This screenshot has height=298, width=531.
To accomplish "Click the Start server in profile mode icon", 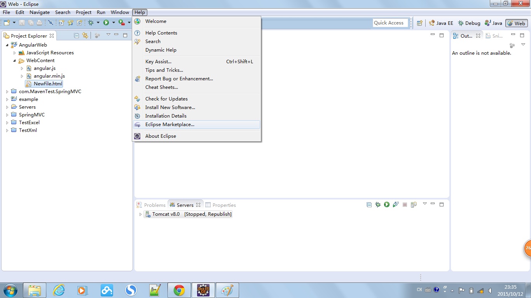I will tap(396, 204).
